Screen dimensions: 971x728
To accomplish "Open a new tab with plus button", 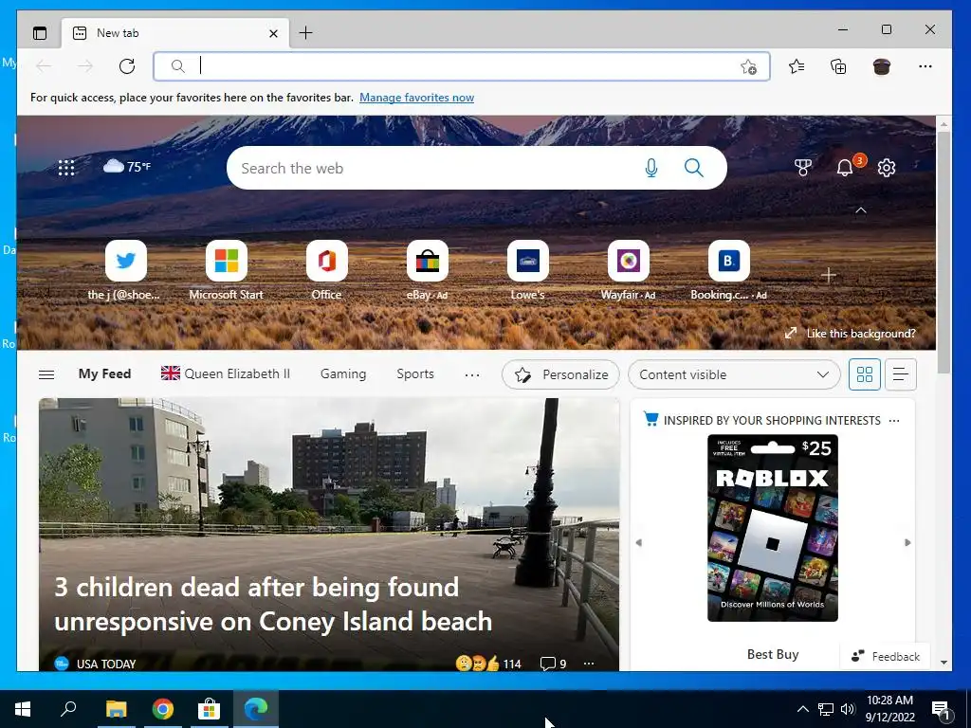I will point(305,33).
